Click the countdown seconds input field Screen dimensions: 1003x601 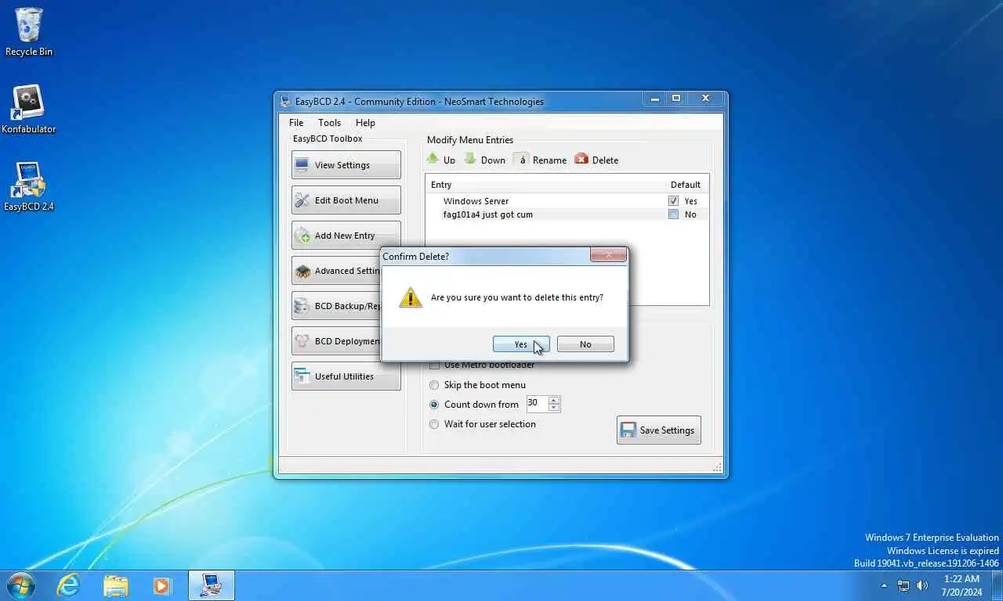(537, 404)
